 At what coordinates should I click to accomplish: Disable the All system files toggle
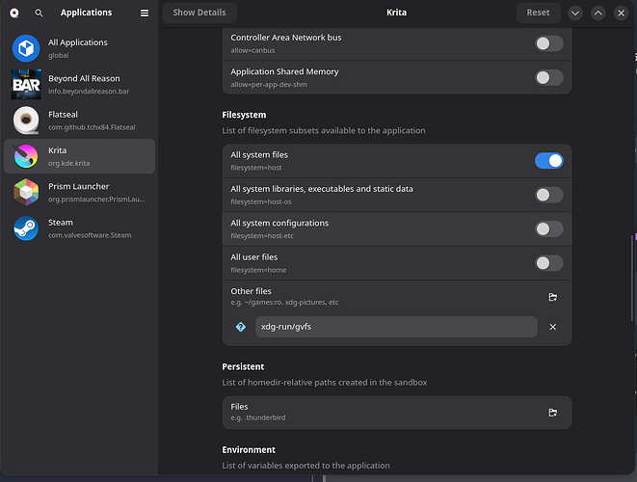click(548, 160)
